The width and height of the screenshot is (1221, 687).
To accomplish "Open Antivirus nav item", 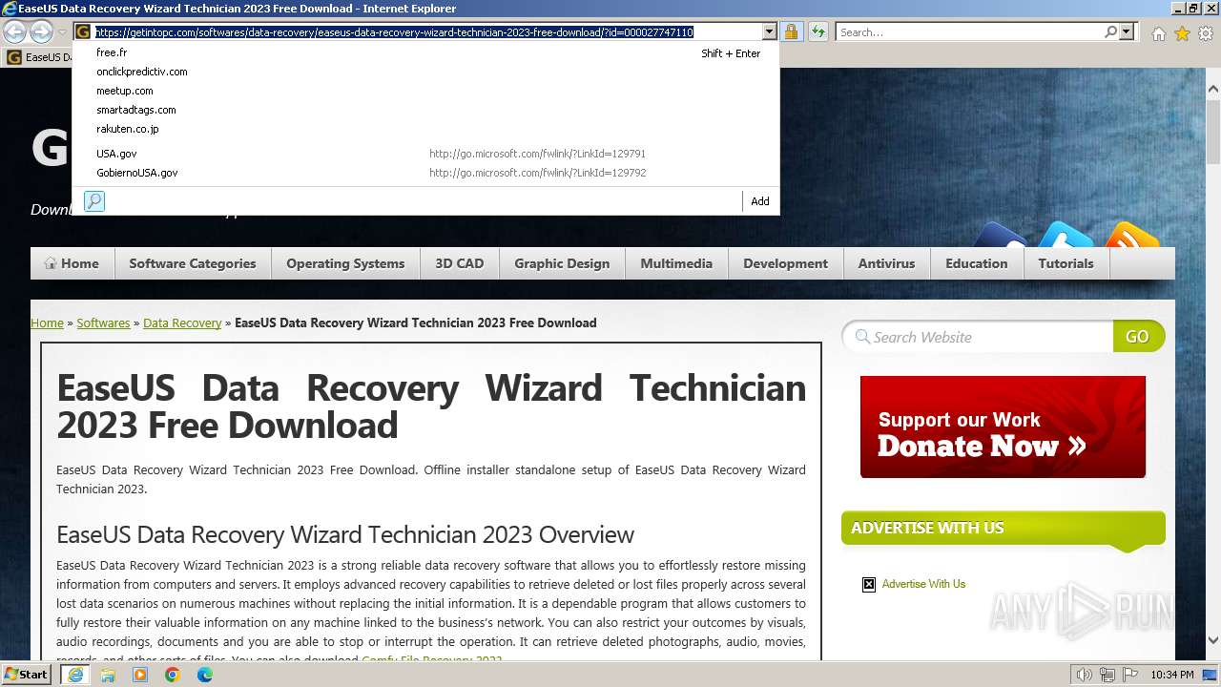I will coord(886,263).
